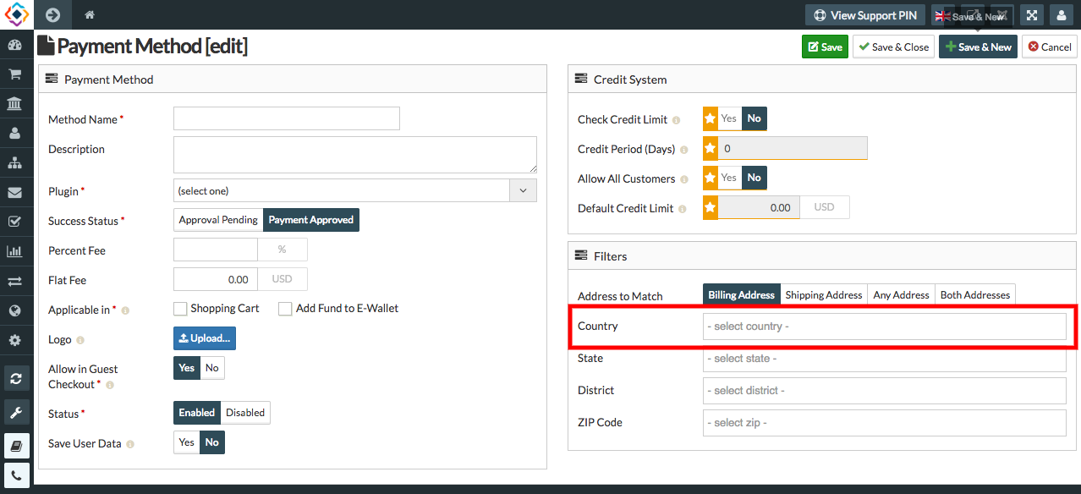Open the bar chart reports sidebar icon
Viewport: 1081px width, 494px height.
[14, 251]
